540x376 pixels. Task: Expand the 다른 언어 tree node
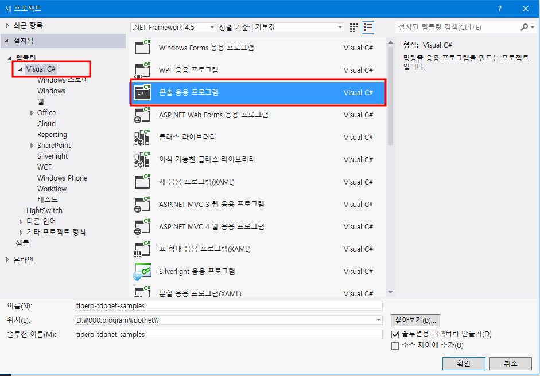pyautogui.click(x=21, y=222)
